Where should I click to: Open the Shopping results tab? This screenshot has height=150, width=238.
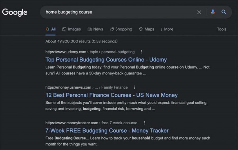click(121, 29)
